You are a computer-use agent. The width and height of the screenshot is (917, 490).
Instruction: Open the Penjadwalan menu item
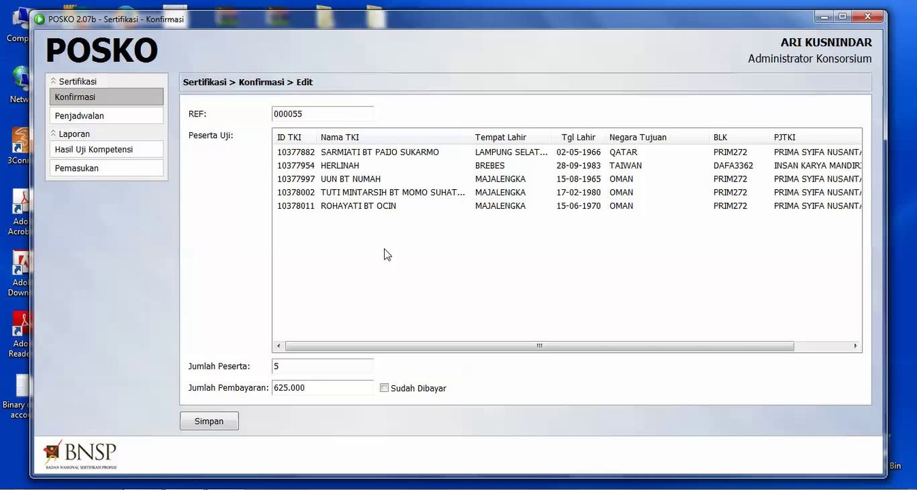[x=106, y=116]
